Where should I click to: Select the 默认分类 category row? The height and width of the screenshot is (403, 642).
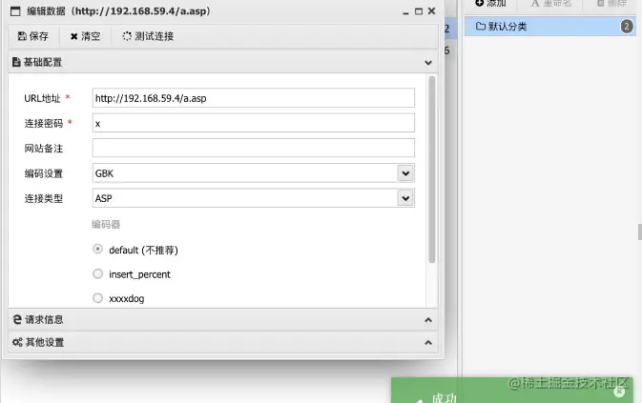(549, 27)
